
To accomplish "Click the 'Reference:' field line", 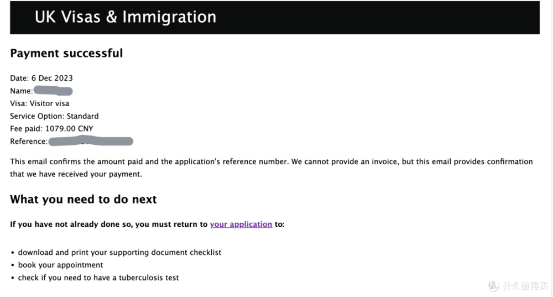I will pos(71,141).
